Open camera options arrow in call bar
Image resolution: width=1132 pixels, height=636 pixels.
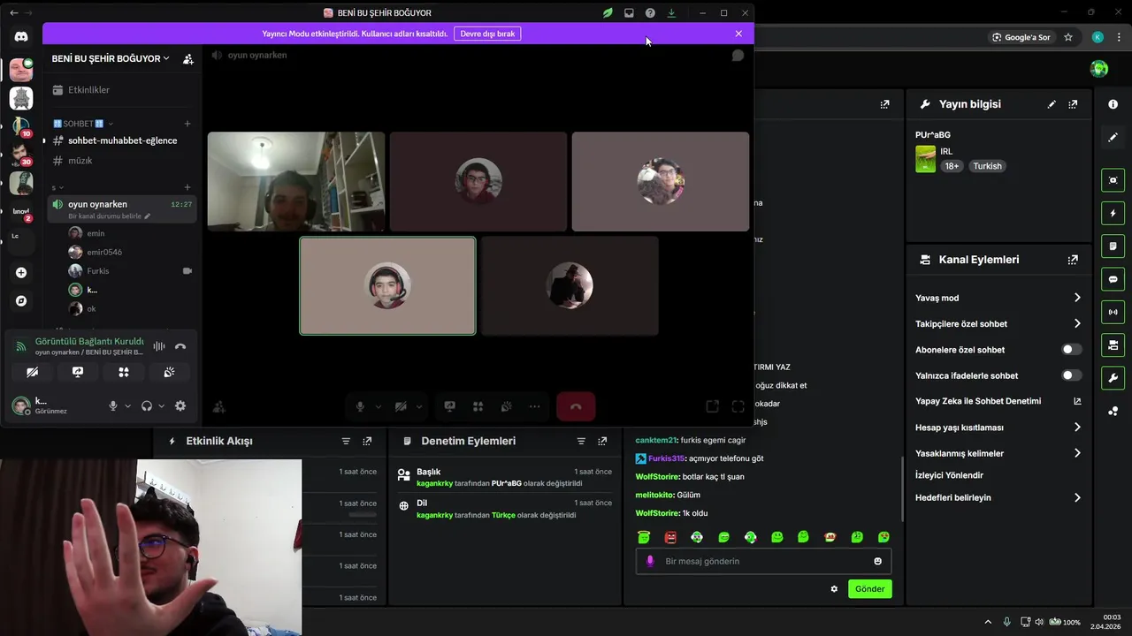point(419,406)
